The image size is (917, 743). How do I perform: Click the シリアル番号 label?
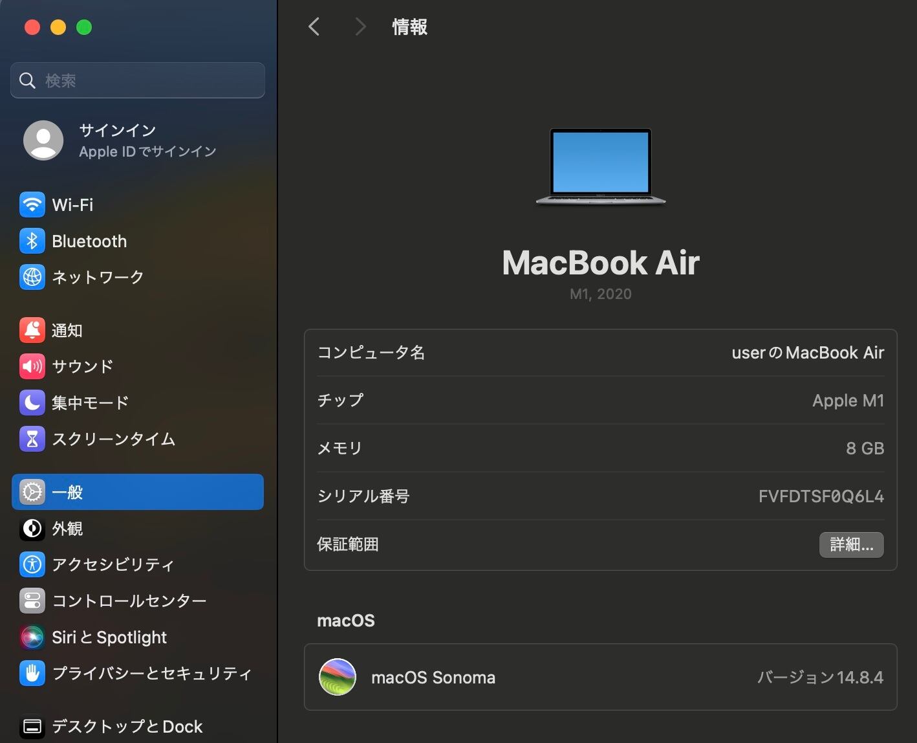(363, 496)
